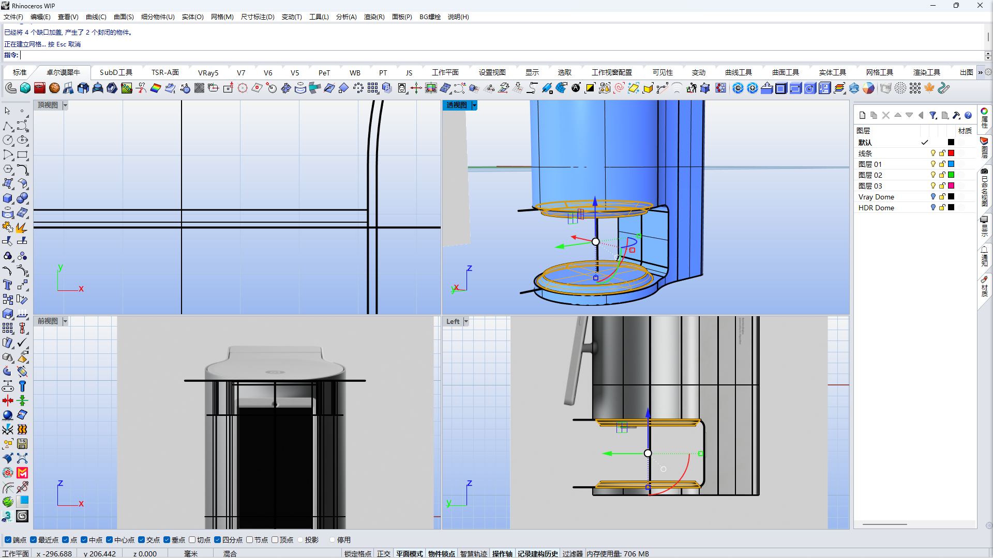Hide layer 图层 01 via bulb icon
This screenshot has height=558, width=993.
click(933, 164)
